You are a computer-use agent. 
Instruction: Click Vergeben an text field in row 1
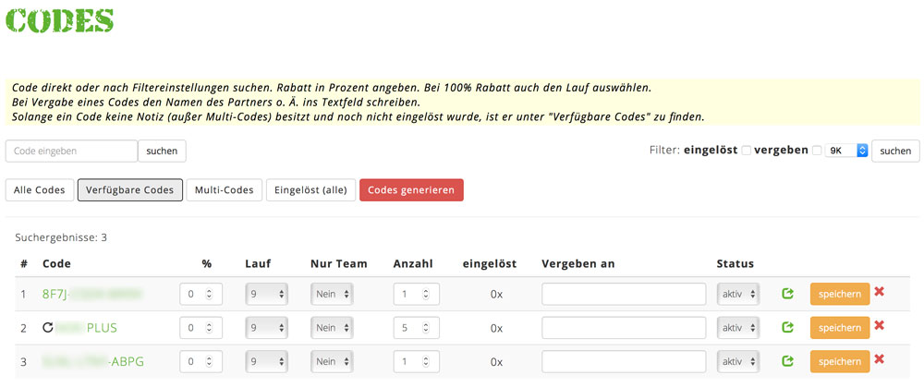[624, 295]
